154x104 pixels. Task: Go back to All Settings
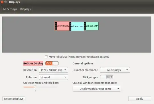point(10,9)
